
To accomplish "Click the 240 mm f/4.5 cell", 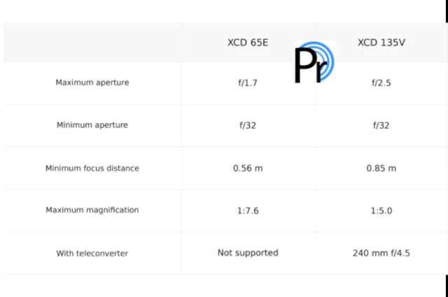I will 381,253.
